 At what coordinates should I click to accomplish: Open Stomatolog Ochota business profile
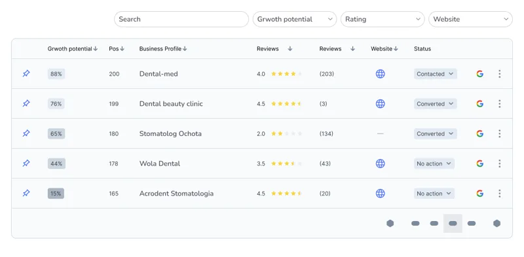[x=170, y=133]
